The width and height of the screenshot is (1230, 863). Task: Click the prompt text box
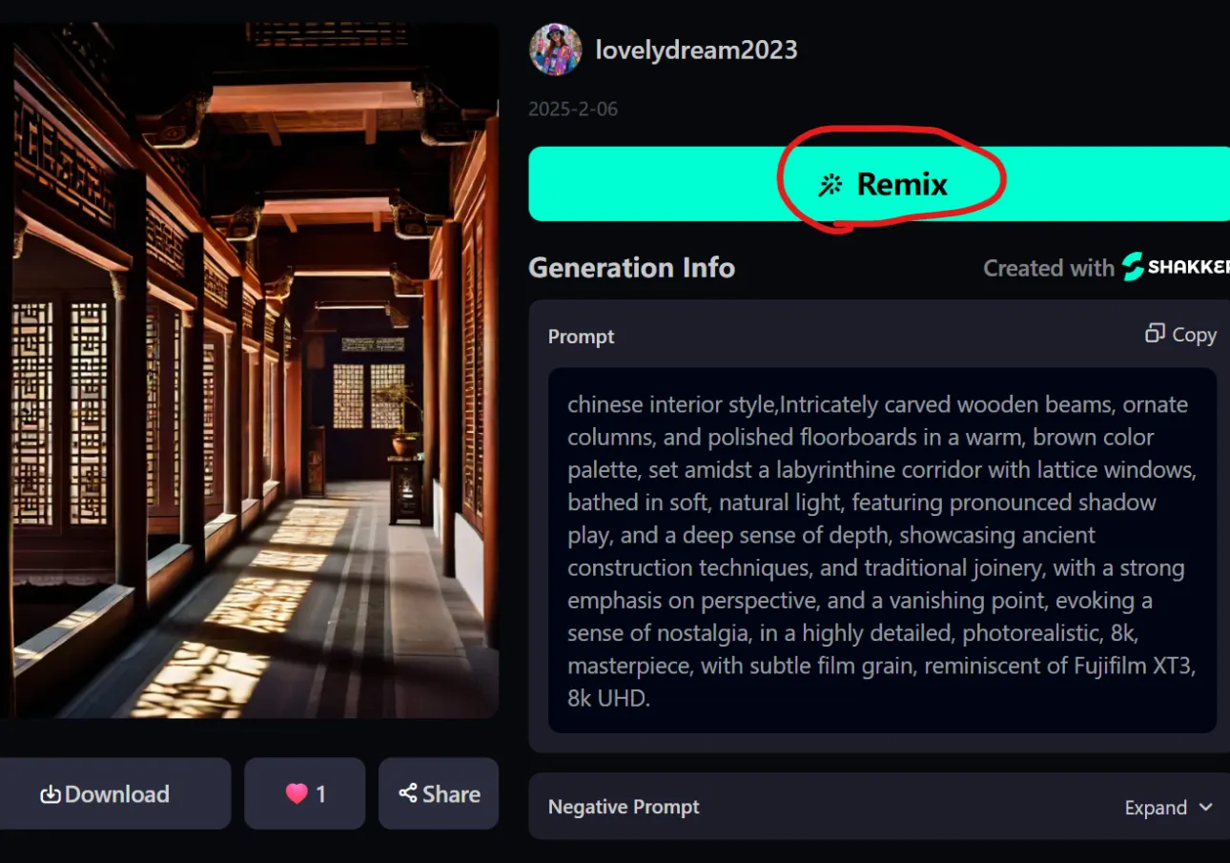coord(882,550)
